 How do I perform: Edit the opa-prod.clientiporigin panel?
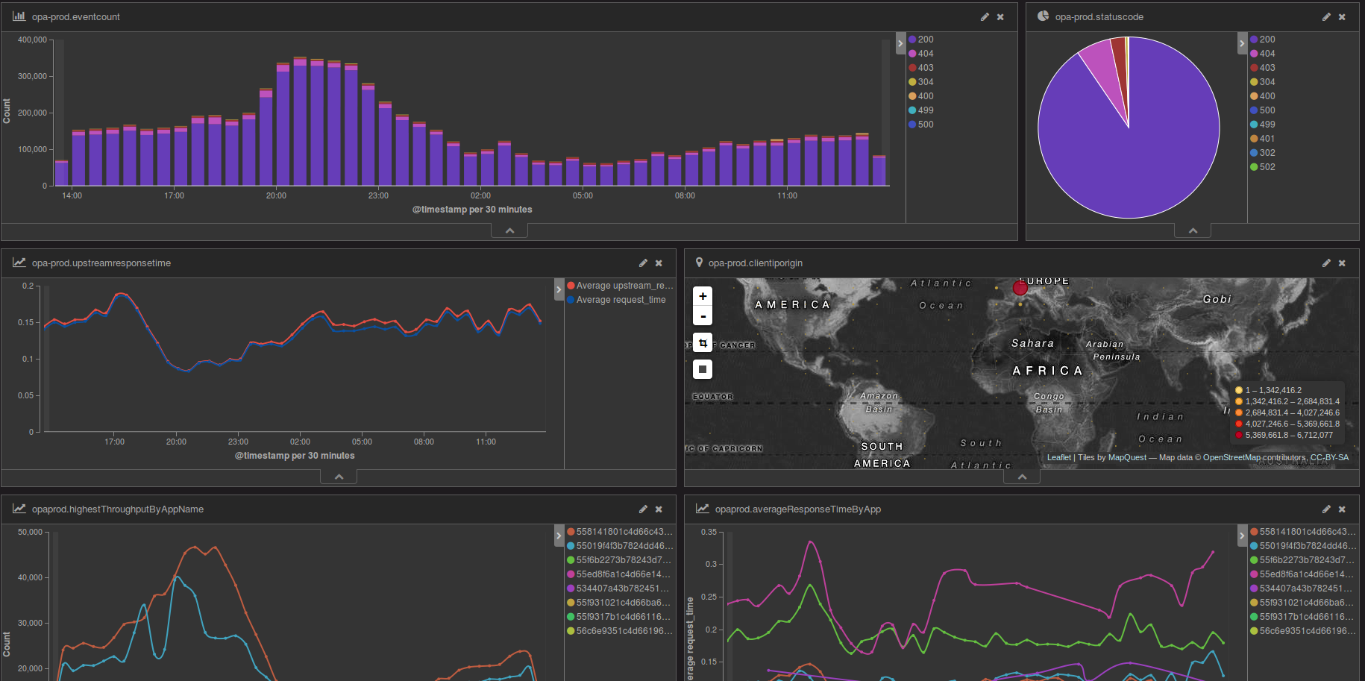tap(1326, 263)
